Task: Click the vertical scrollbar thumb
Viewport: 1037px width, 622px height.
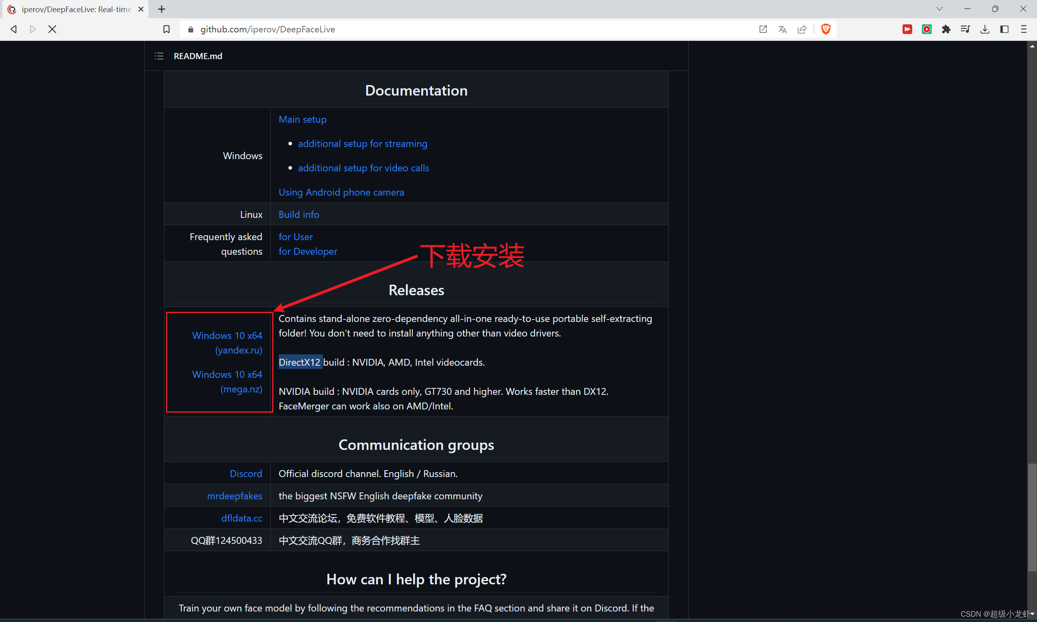Action: (1032, 517)
